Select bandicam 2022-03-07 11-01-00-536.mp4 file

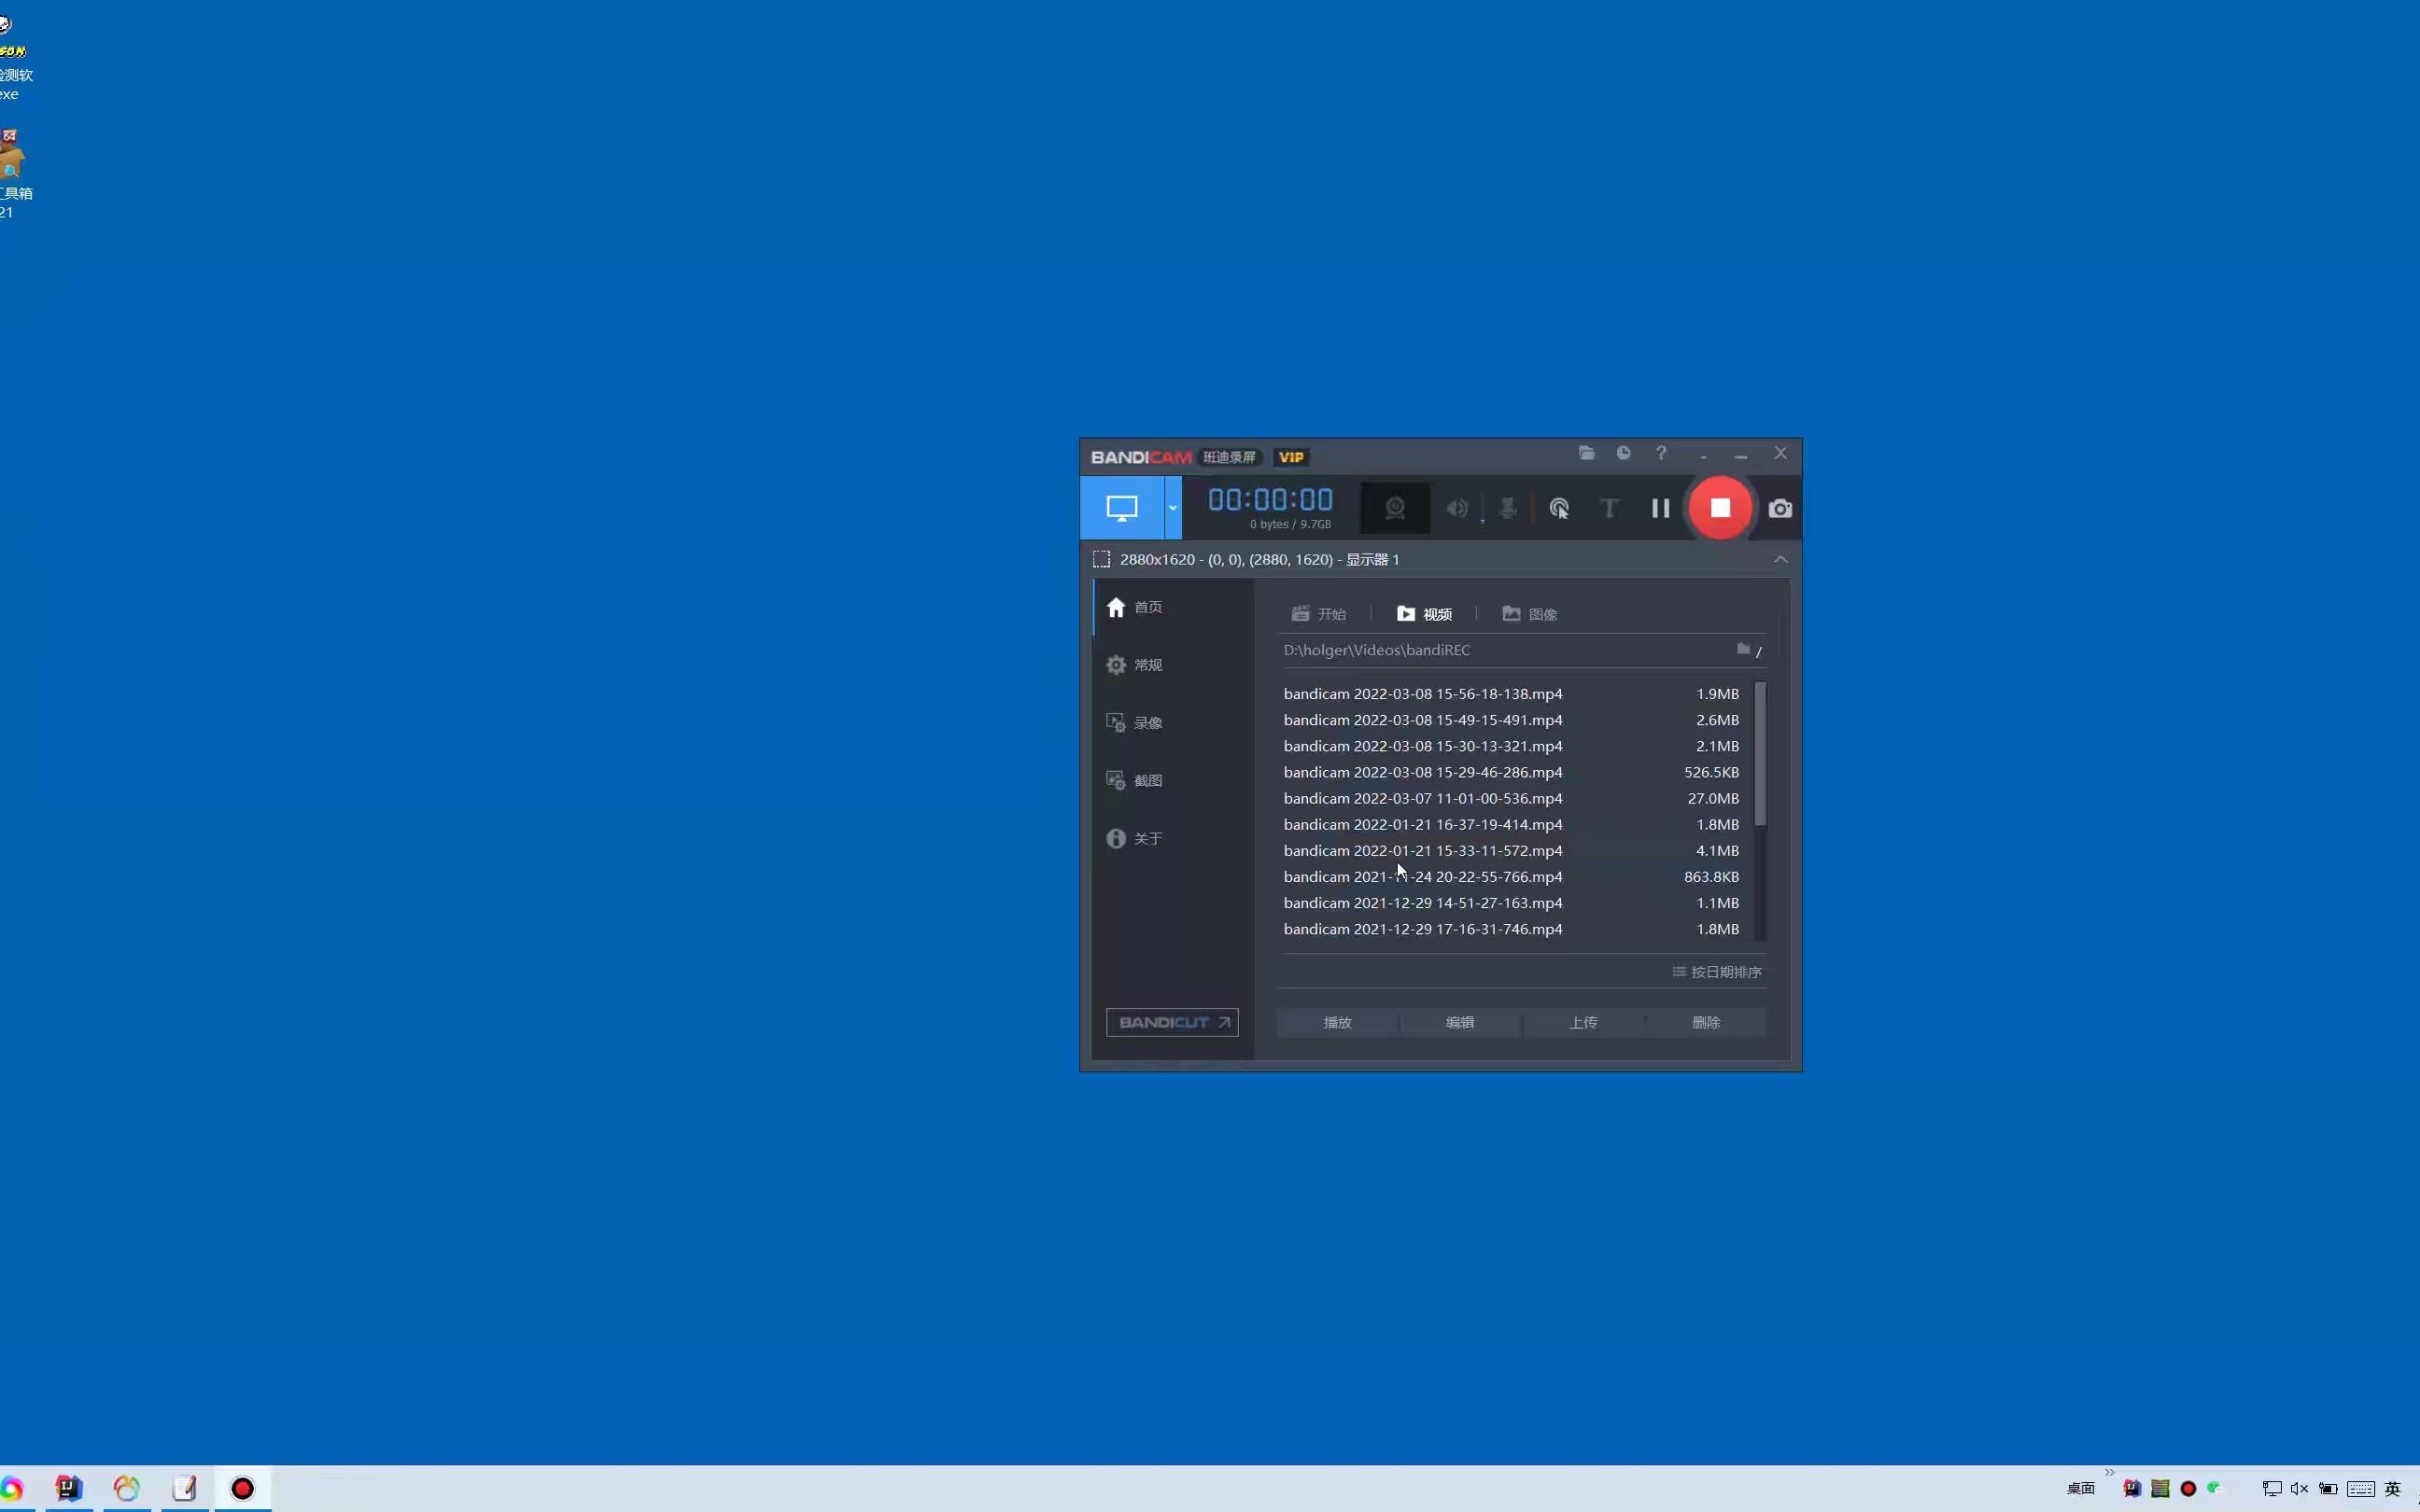point(1422,798)
